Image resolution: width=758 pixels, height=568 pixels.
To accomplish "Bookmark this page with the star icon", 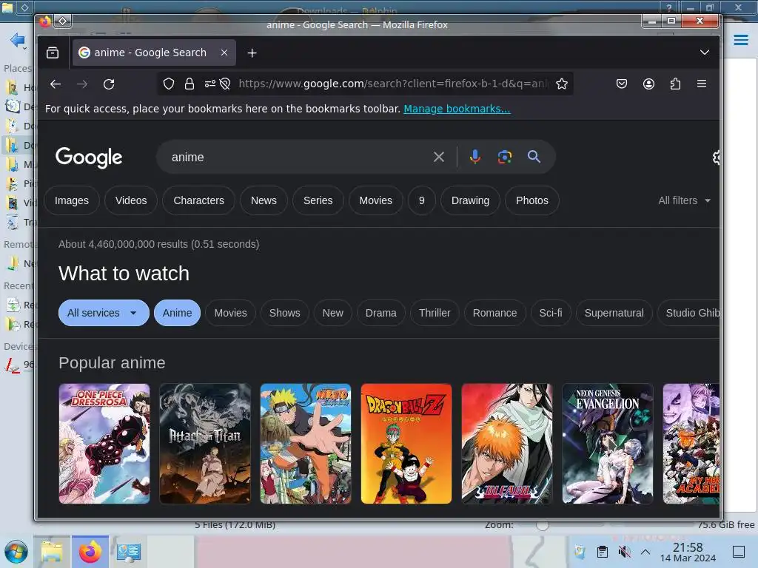I will coord(562,84).
